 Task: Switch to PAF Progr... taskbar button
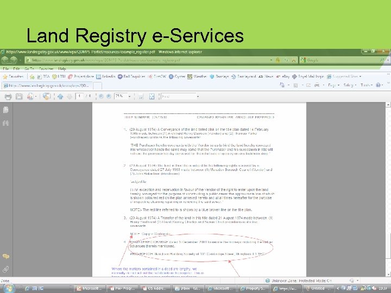(x=123, y=289)
